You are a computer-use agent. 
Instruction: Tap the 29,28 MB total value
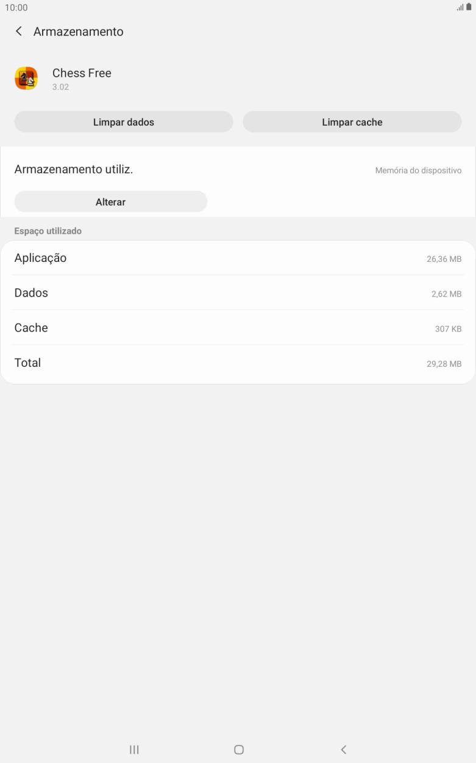coord(444,364)
